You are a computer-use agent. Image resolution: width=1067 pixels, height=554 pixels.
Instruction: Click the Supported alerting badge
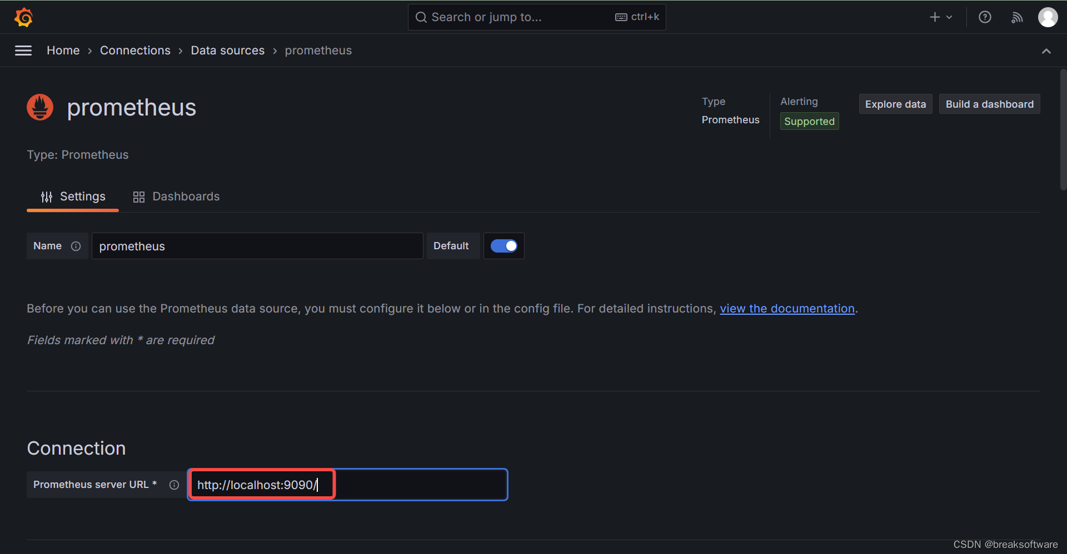click(x=810, y=121)
